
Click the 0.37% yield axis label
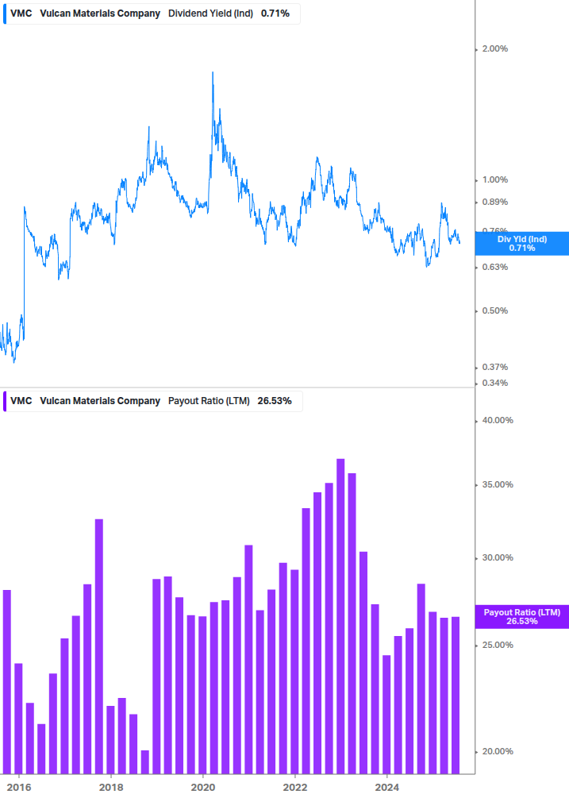[494, 367]
